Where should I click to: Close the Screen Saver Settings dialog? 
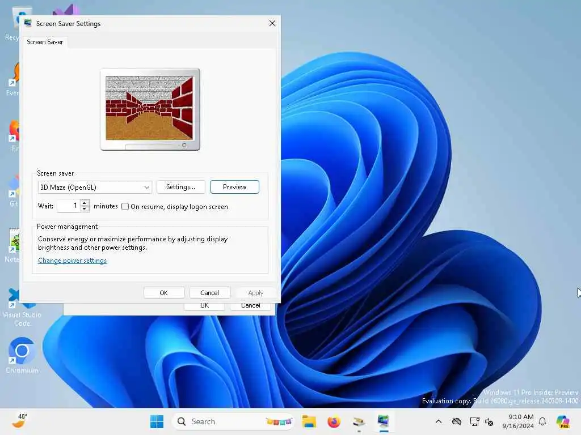click(272, 23)
